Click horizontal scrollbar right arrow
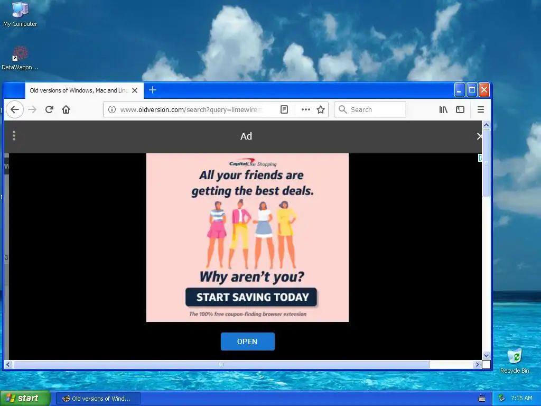 click(477, 364)
